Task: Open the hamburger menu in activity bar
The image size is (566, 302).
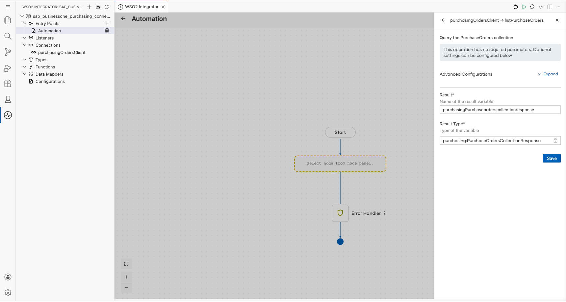Action: click(x=8, y=7)
